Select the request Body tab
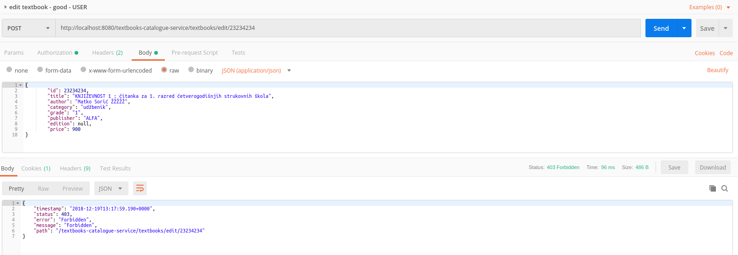 [x=148, y=52]
